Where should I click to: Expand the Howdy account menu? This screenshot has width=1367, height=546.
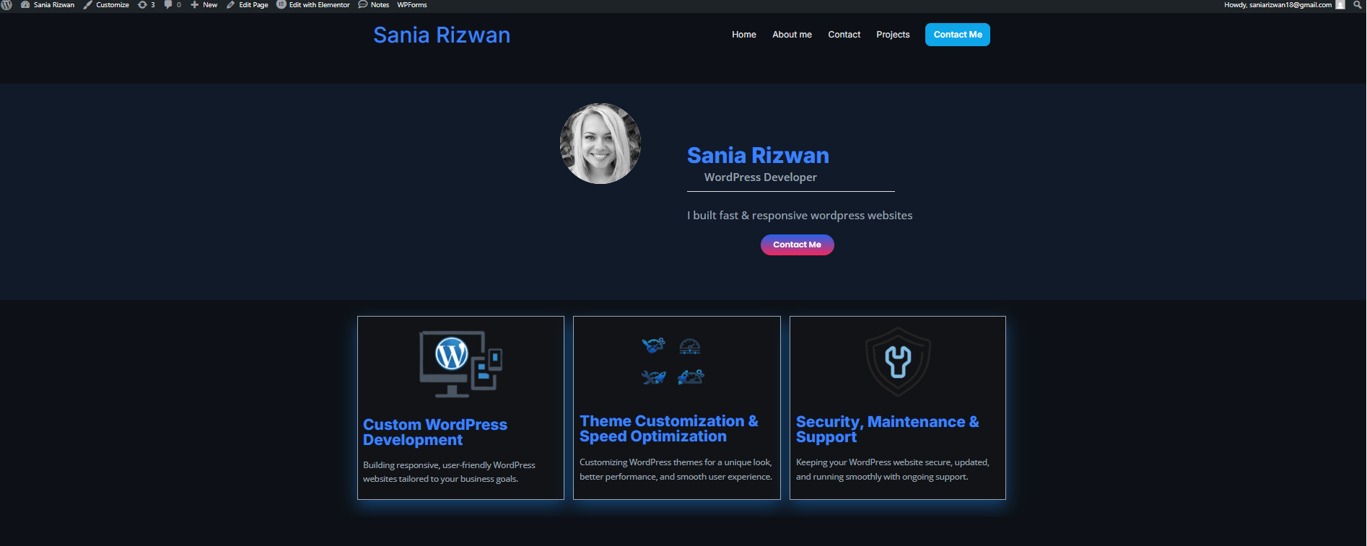(1278, 5)
